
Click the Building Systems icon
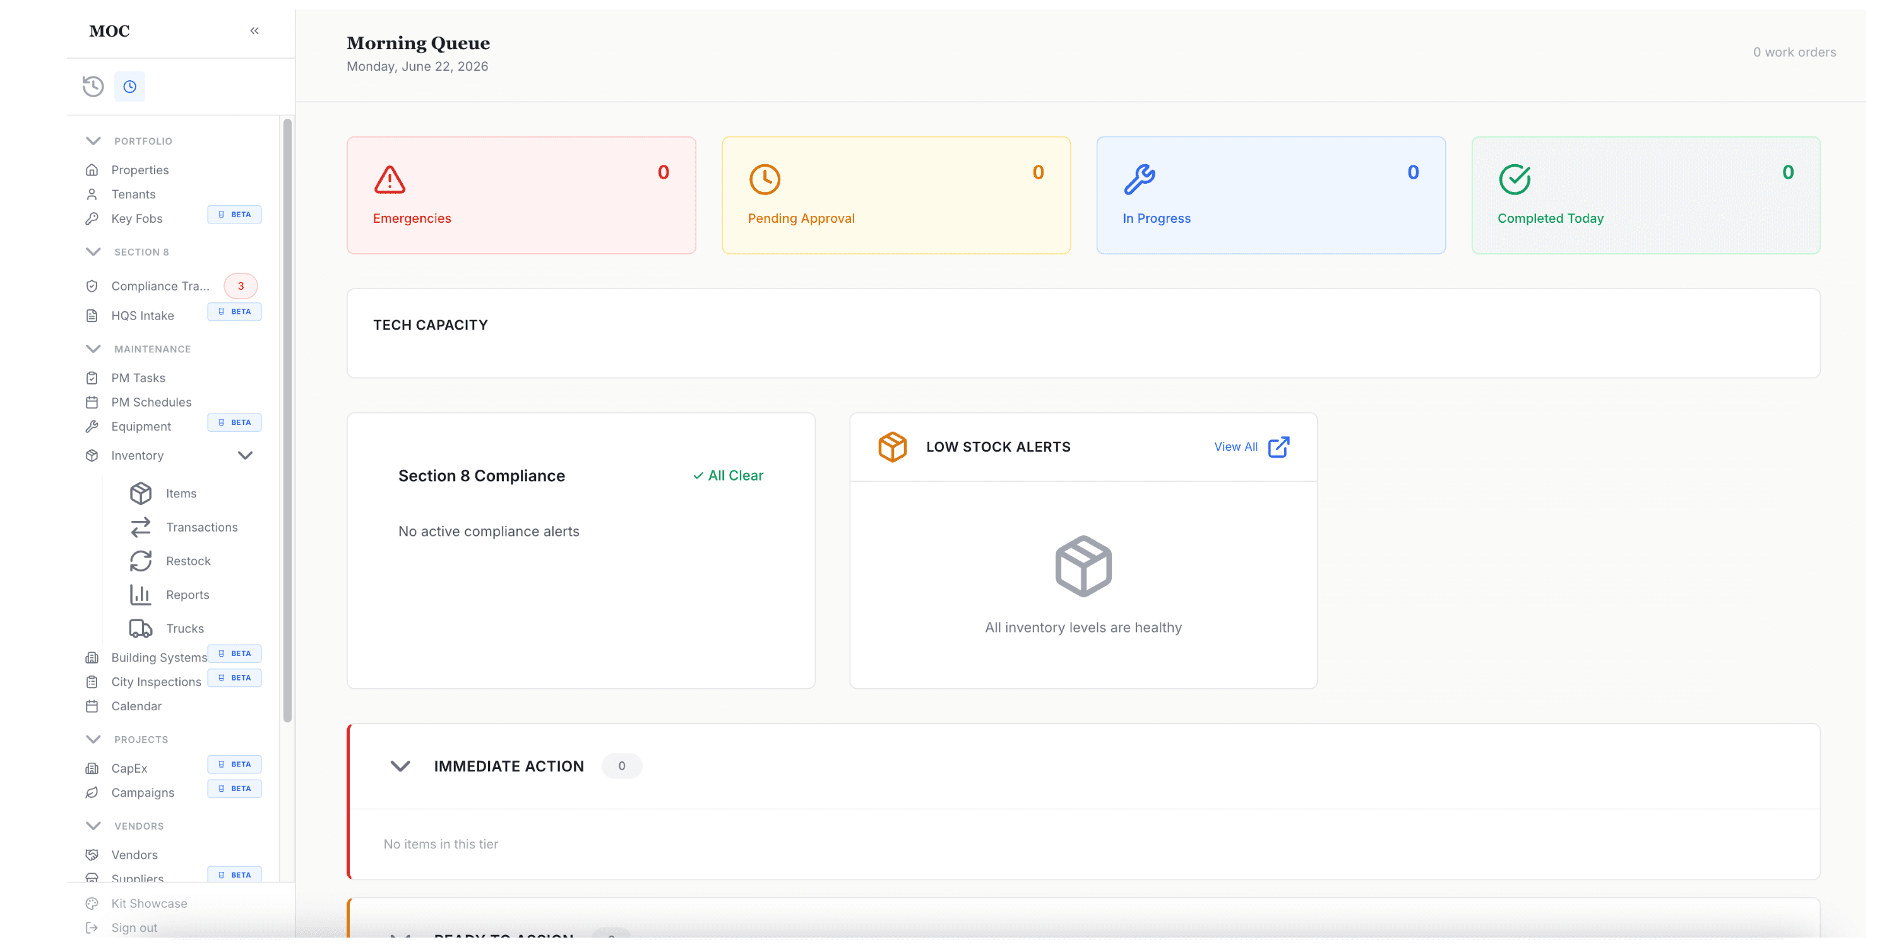(92, 657)
